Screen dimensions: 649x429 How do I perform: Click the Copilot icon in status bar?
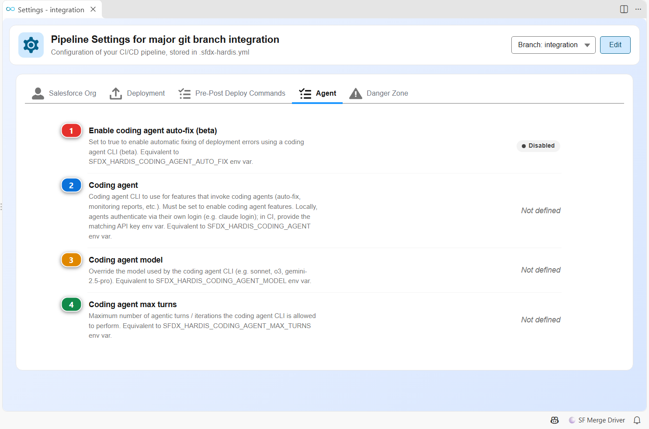pos(555,420)
